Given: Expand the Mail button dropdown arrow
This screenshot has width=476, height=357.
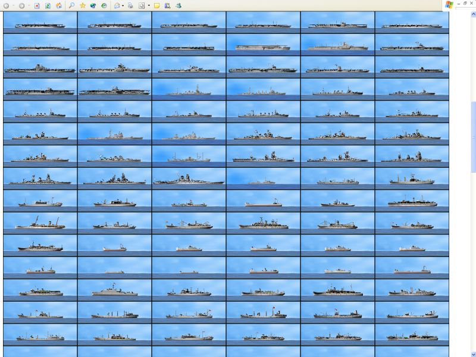Looking at the screenshot, I should click(x=123, y=6).
